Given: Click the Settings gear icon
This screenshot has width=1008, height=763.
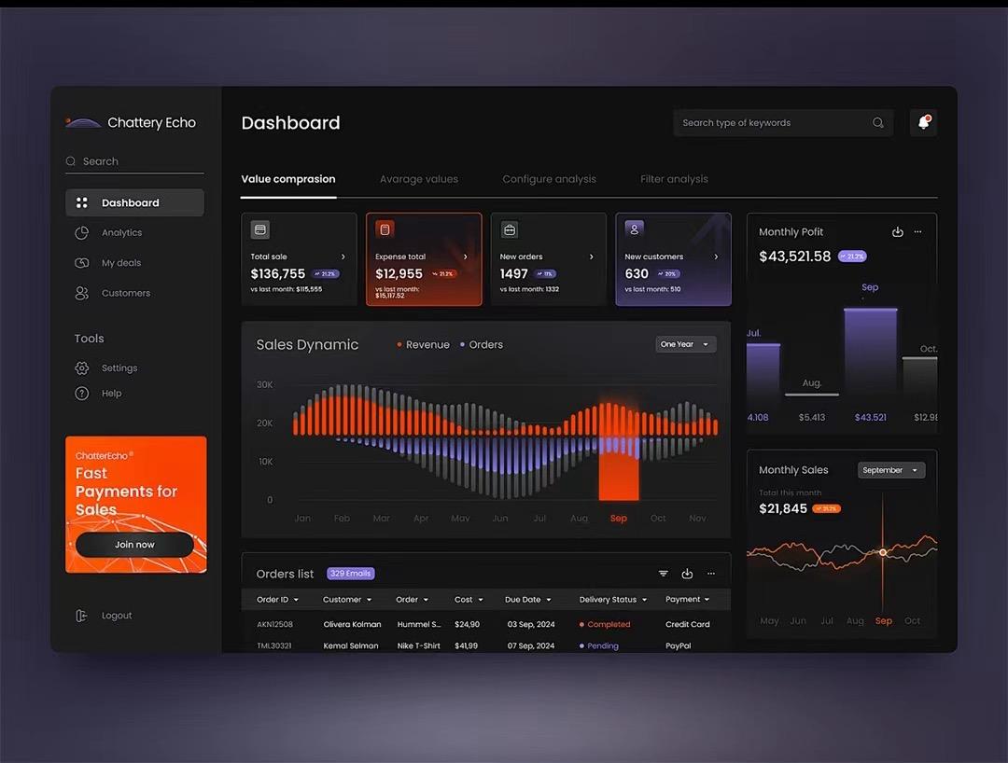Looking at the screenshot, I should (x=81, y=368).
